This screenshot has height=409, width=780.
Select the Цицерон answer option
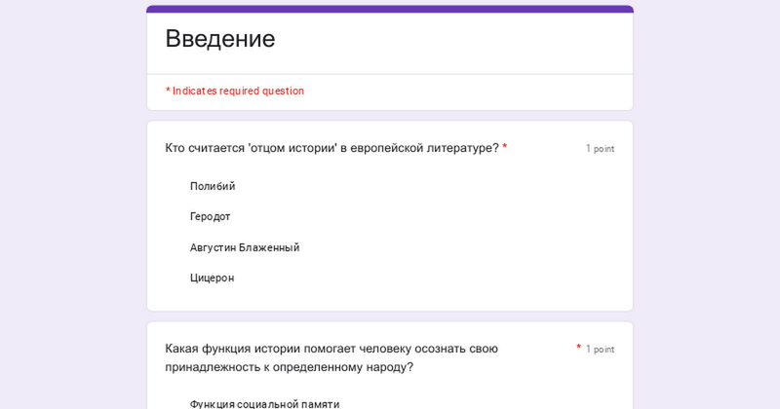pos(212,278)
